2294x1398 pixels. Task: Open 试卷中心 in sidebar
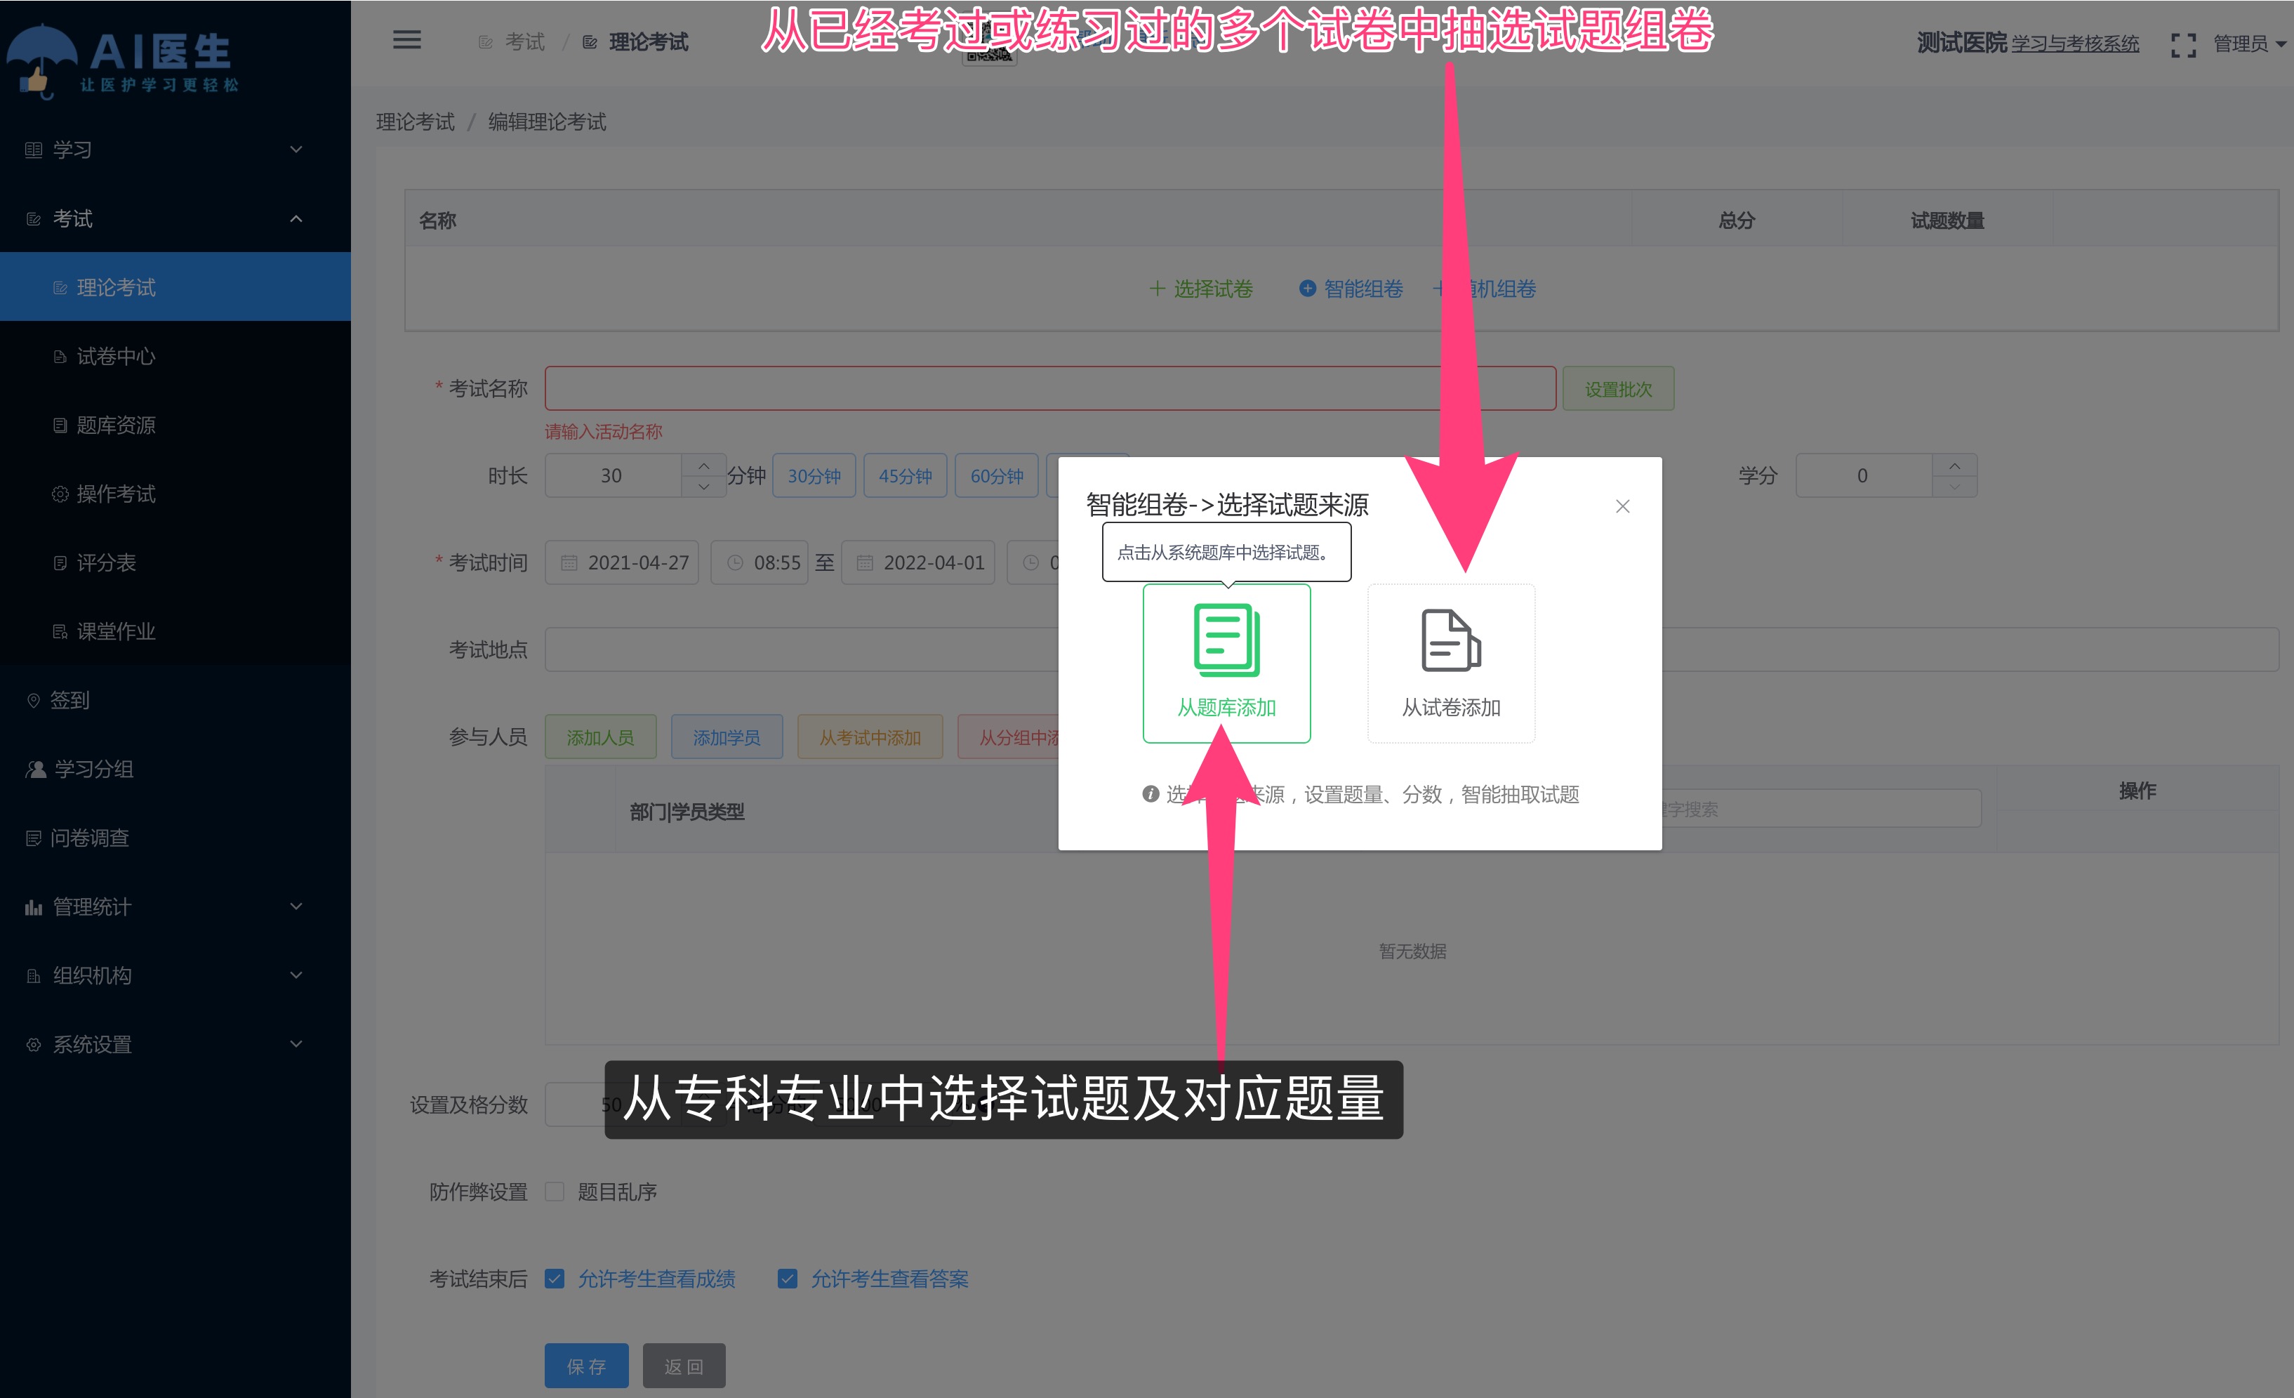[175, 356]
